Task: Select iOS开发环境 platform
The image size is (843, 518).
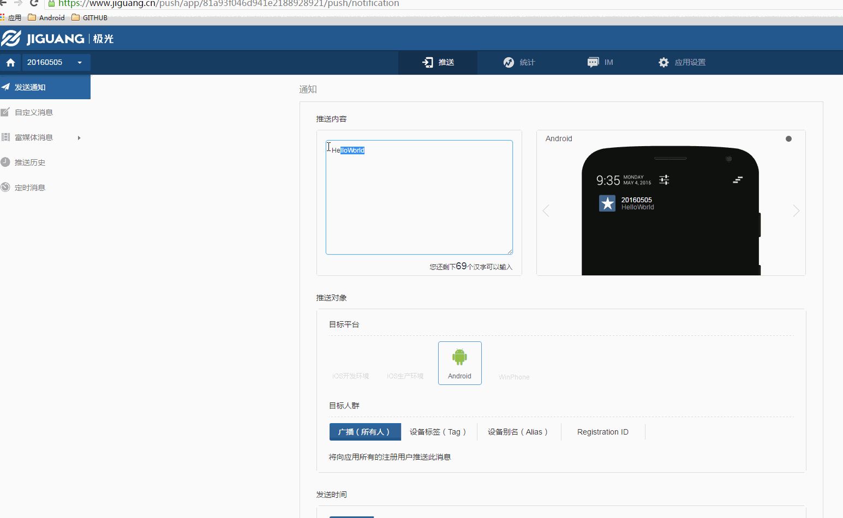Action: point(351,376)
